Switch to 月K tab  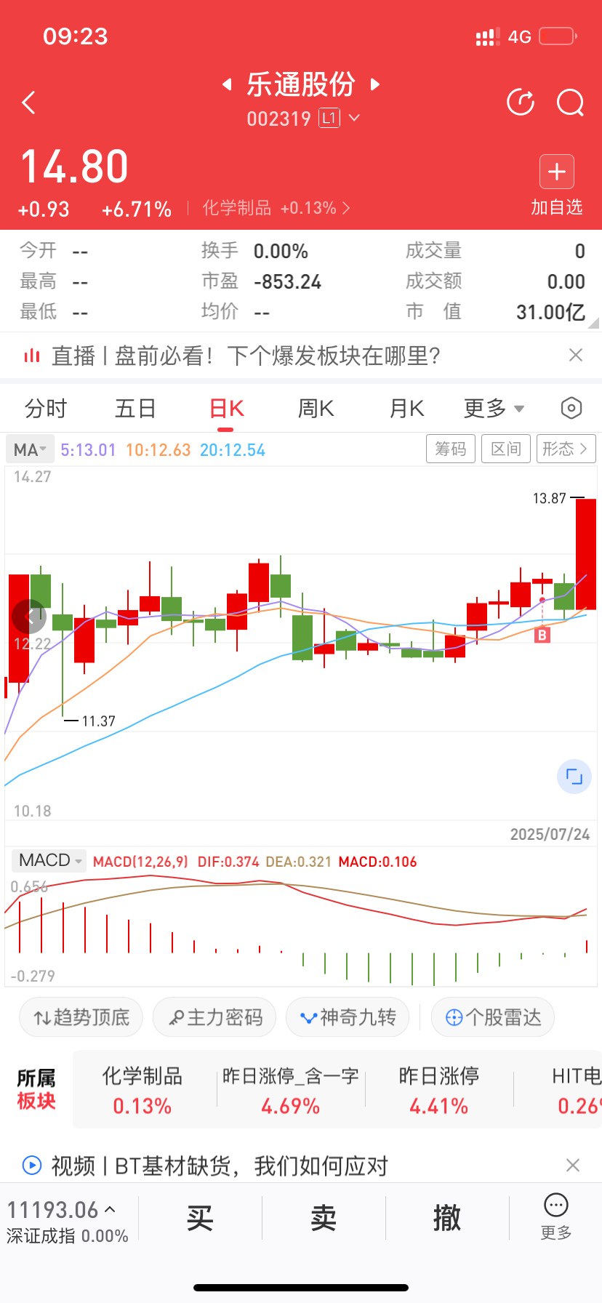(x=406, y=408)
